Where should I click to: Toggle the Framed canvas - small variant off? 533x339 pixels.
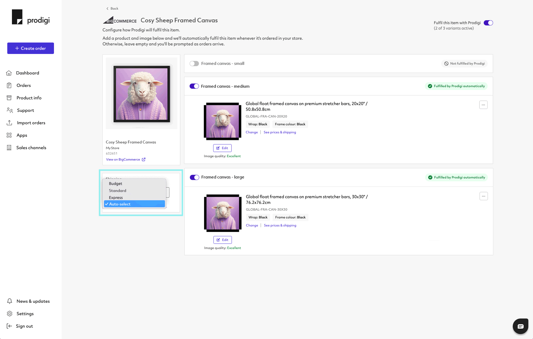(194, 63)
